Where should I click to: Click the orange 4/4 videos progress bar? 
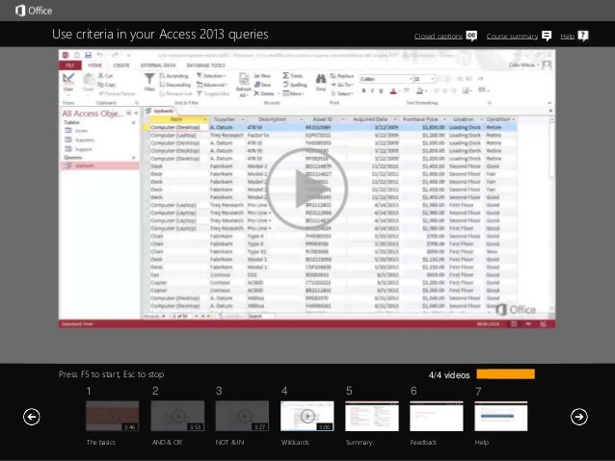tap(505, 374)
